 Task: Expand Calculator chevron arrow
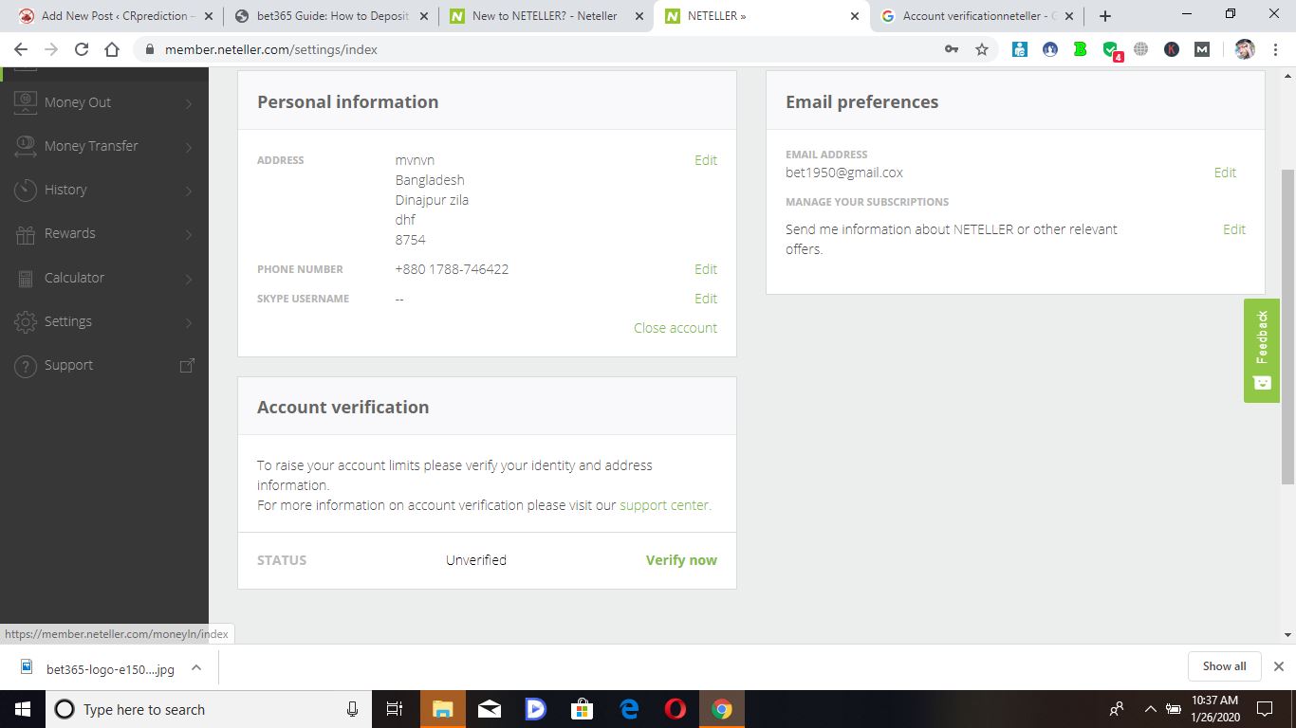coord(189,279)
